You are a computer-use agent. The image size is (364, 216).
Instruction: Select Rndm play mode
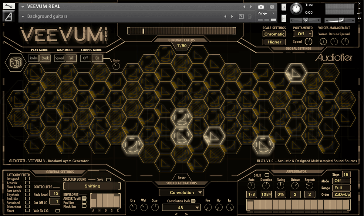[33, 58]
